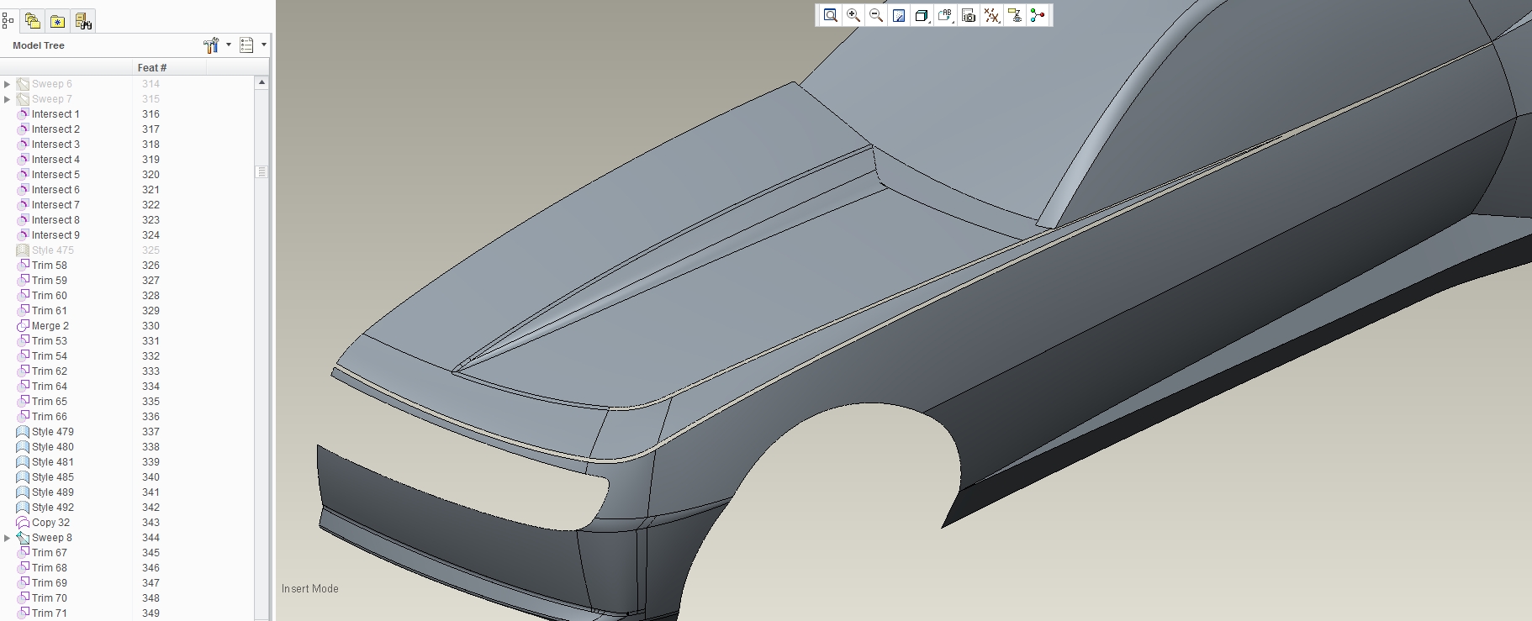Select Intersect 6 in model tree
1532x621 pixels.
55,190
